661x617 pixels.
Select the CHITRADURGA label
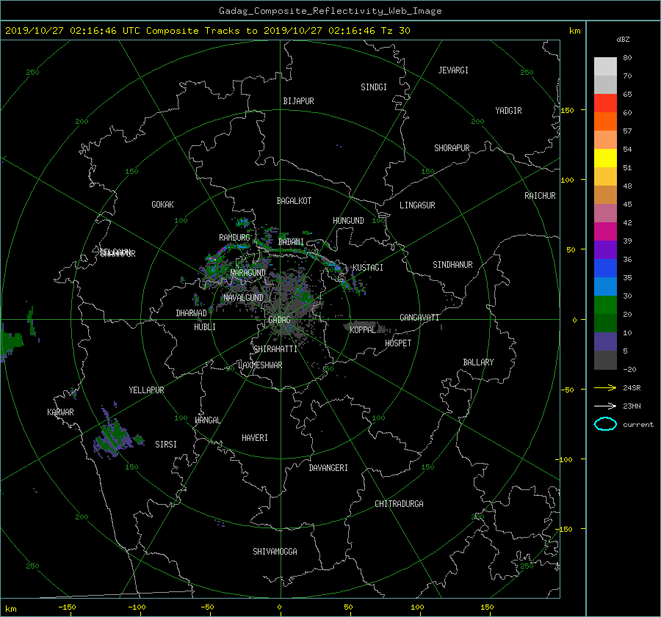click(x=399, y=504)
